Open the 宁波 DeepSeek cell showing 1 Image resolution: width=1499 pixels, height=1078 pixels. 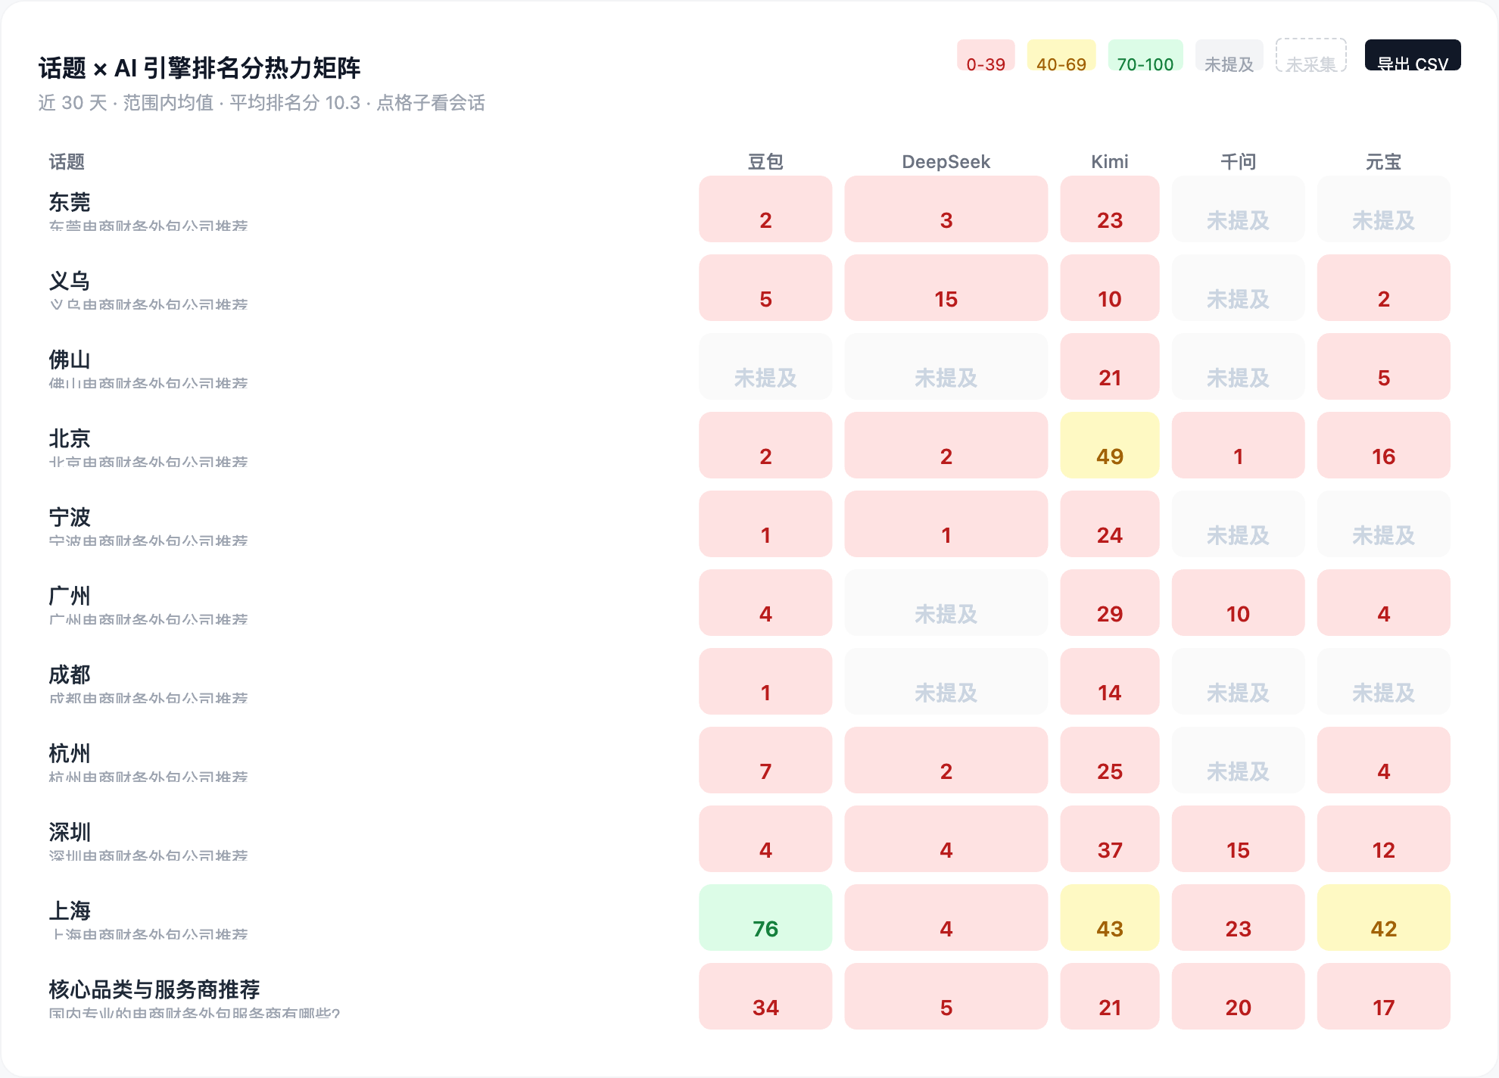946,524
